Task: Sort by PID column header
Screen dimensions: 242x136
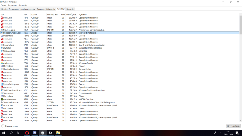Action: point(27,15)
